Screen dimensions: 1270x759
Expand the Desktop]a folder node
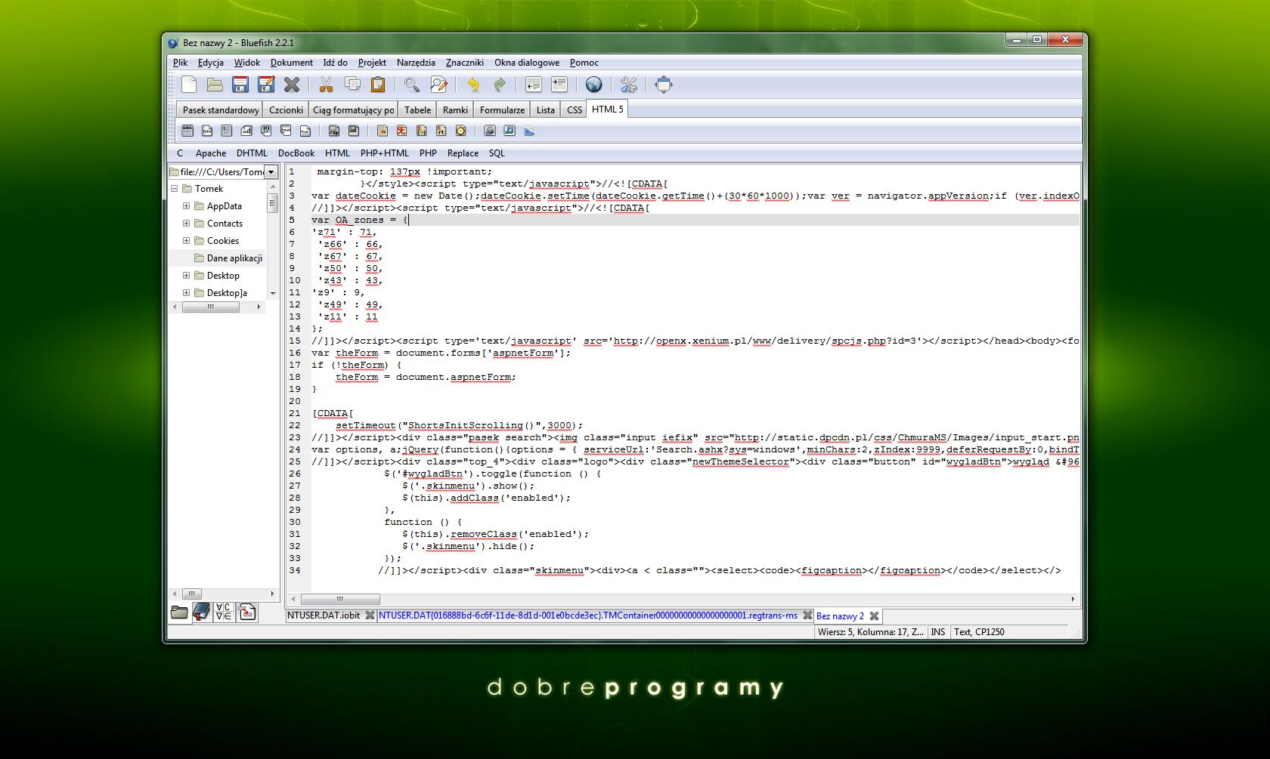point(186,293)
